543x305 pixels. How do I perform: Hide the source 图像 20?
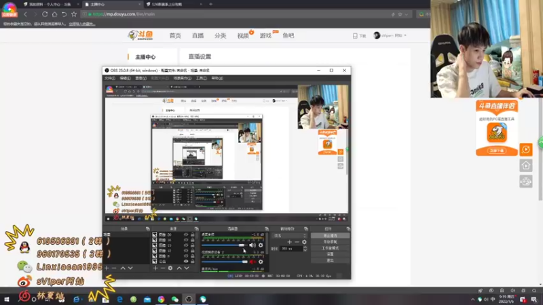[x=186, y=235]
